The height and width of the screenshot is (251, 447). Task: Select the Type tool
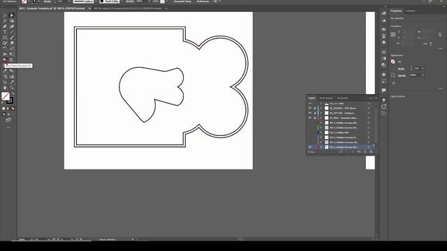click(5, 32)
